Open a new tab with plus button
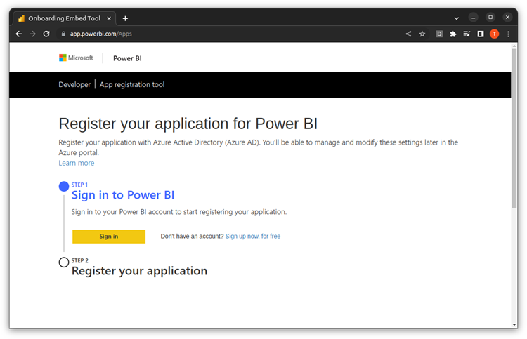Screen dimensions: 527x339 tap(125, 18)
